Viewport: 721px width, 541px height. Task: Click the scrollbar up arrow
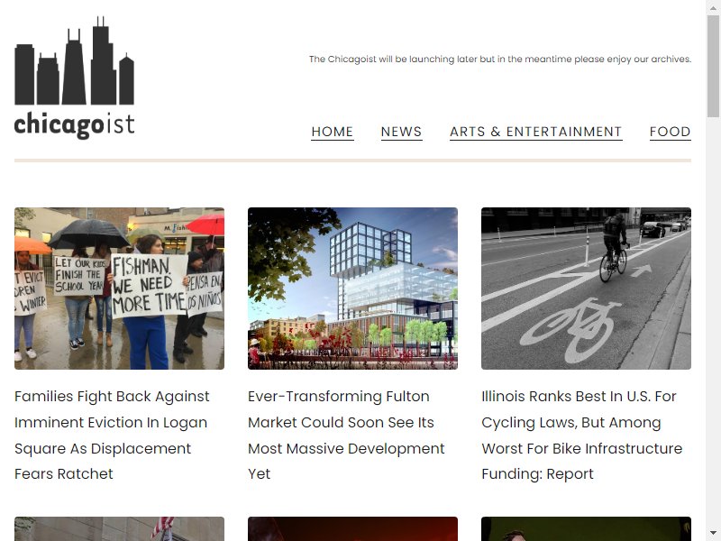point(713,8)
